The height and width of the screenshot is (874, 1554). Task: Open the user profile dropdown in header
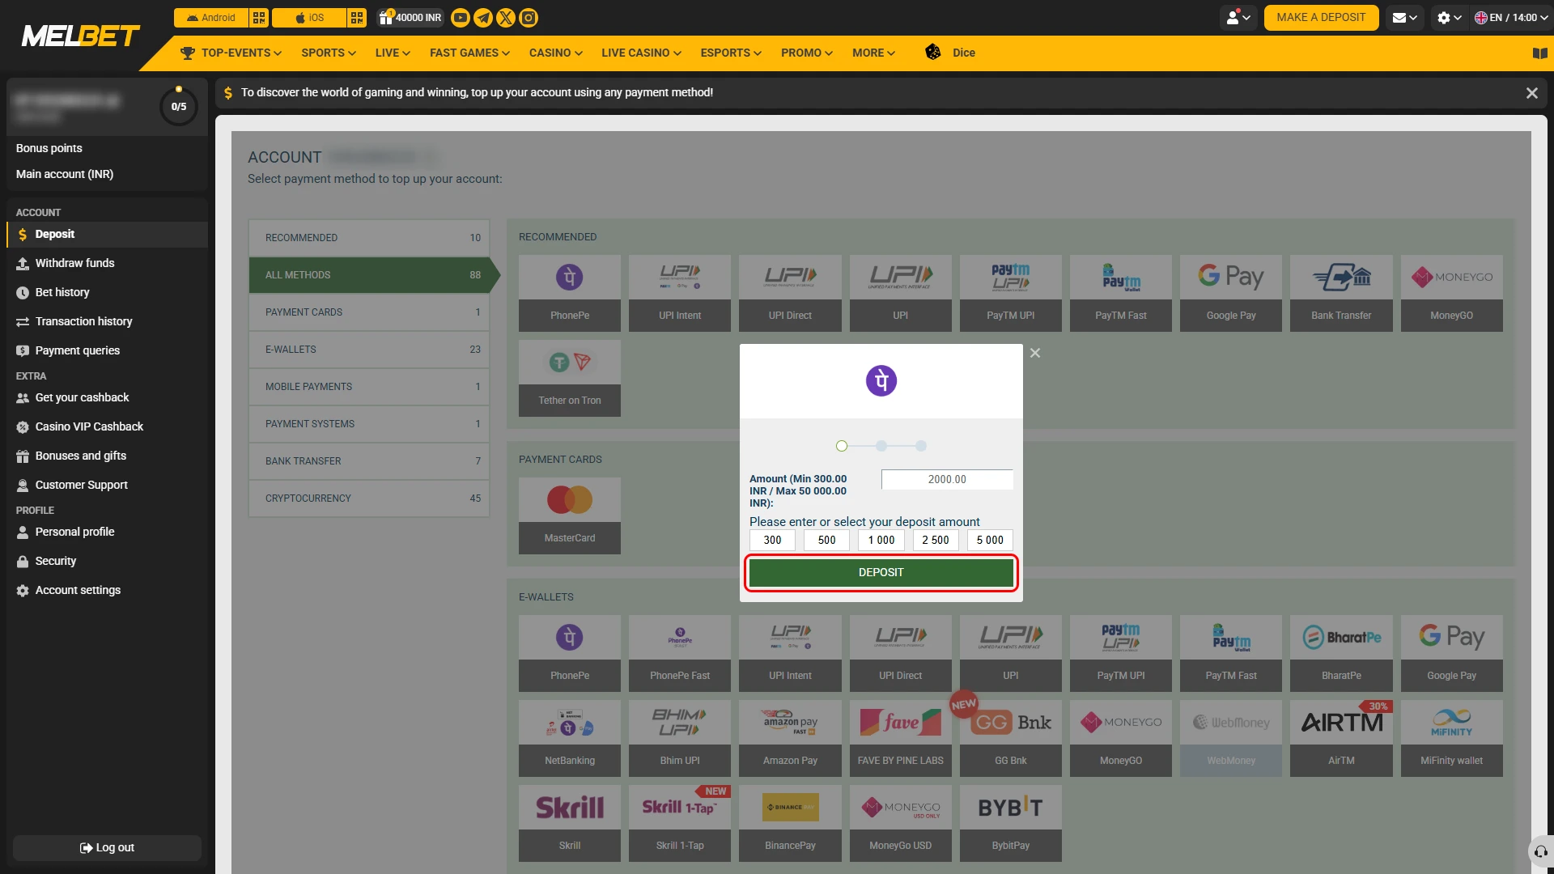pos(1238,18)
